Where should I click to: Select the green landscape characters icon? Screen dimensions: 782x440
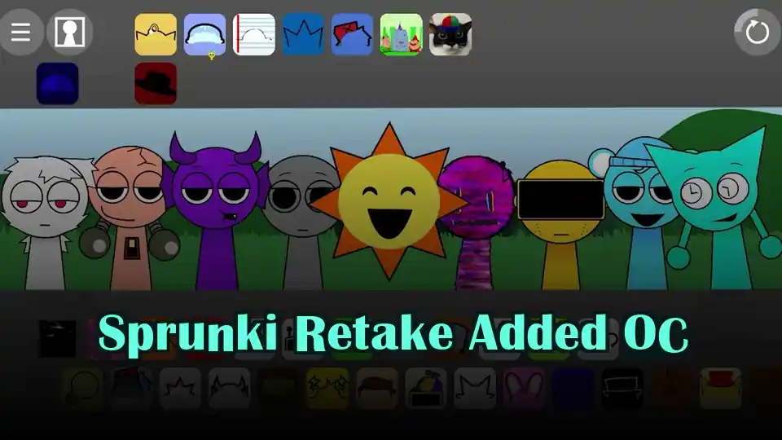[x=402, y=35]
